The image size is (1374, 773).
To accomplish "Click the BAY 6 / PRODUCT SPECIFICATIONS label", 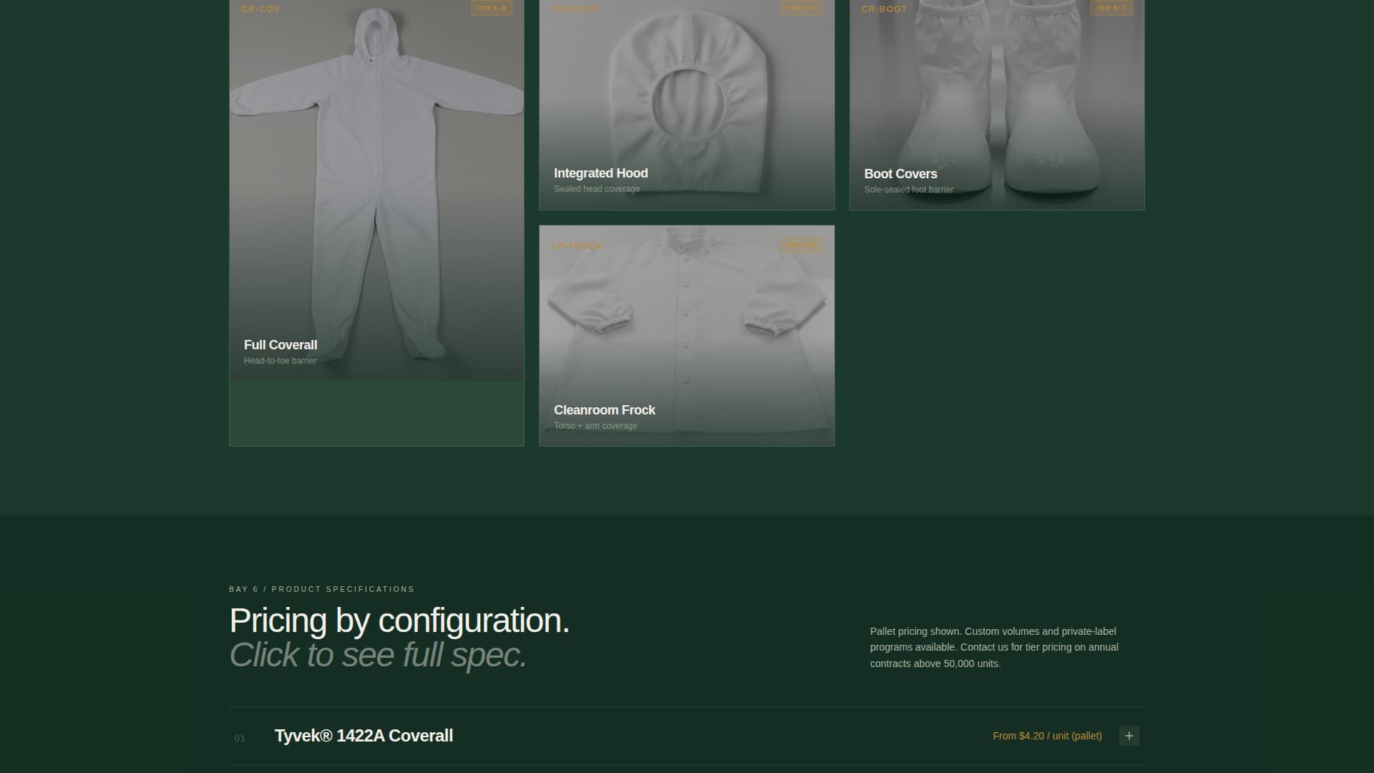I will (x=321, y=589).
